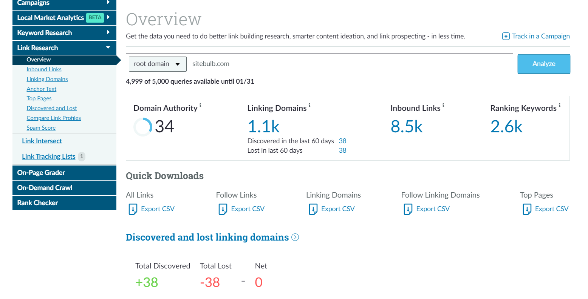The width and height of the screenshot is (588, 299).
Task: Click the -38 Total Lost value
Action: (x=210, y=282)
